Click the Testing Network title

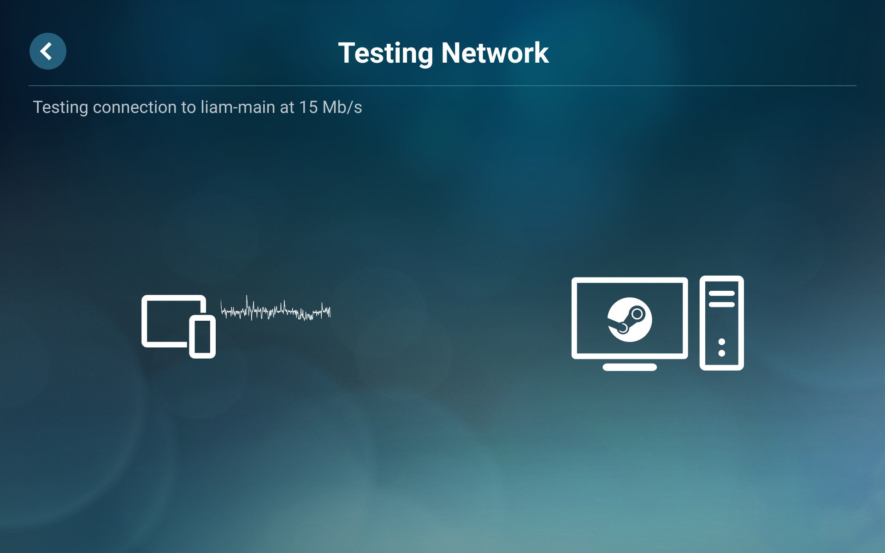[x=443, y=53]
